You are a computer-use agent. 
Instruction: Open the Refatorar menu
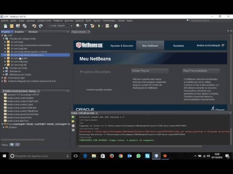tap(58, 21)
